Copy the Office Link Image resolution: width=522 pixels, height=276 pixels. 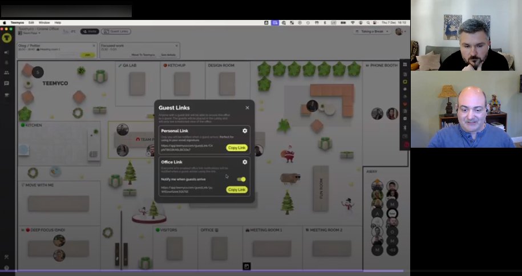tap(237, 189)
